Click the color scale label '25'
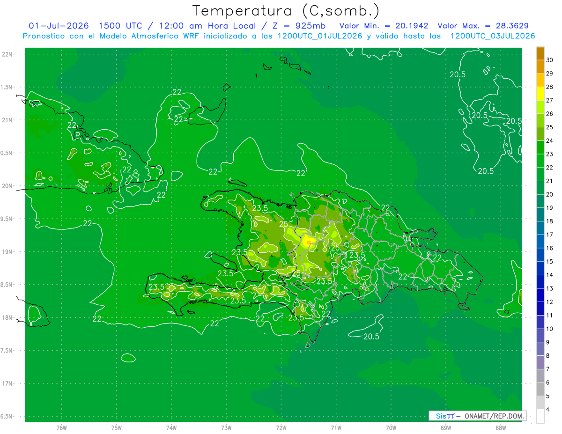The height and width of the screenshot is (434, 562). pos(549,127)
